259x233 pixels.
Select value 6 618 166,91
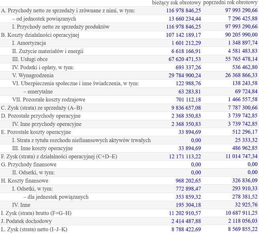pos(186,51)
